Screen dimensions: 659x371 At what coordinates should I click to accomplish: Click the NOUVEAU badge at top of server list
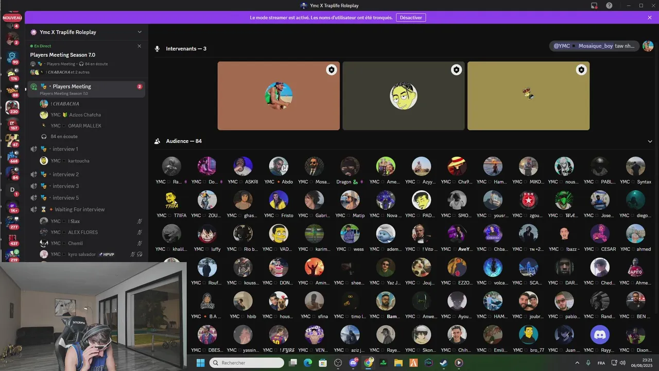click(12, 18)
